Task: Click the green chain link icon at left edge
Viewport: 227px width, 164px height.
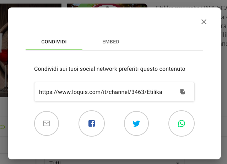Action: click(2, 127)
